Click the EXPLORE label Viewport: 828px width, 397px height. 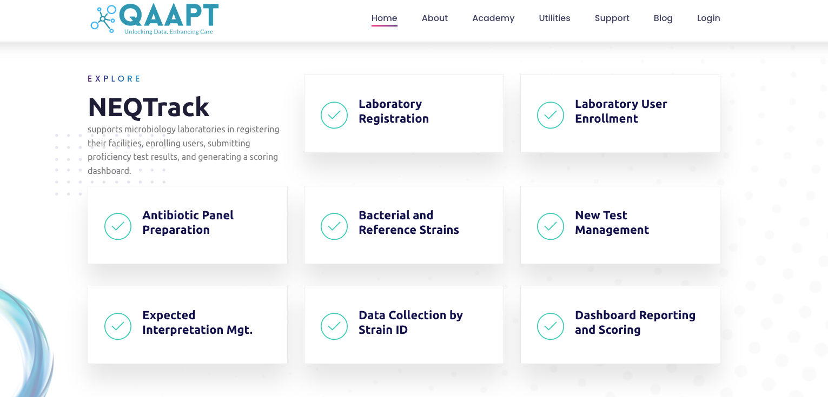[114, 79]
